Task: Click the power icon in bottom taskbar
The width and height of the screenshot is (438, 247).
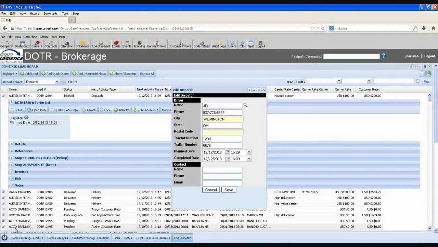Action: (x=4, y=238)
